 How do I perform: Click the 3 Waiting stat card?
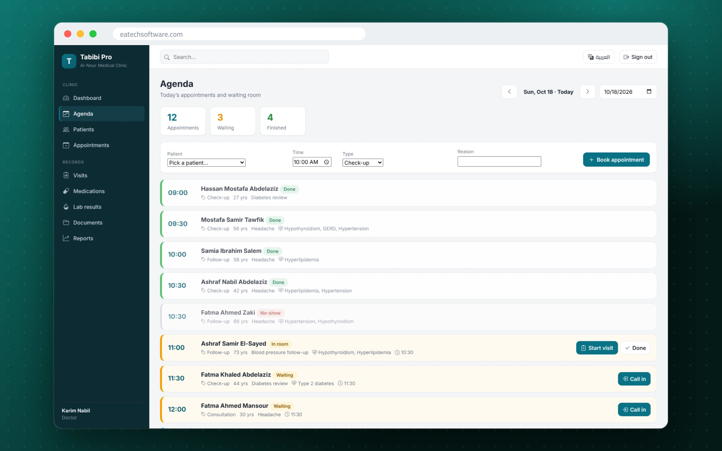click(233, 121)
